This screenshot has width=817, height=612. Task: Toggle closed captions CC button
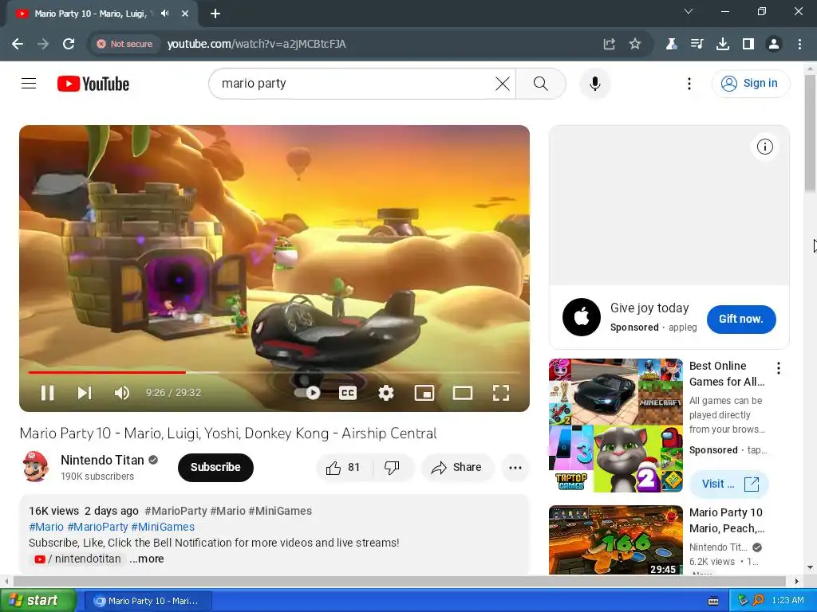pyautogui.click(x=348, y=393)
